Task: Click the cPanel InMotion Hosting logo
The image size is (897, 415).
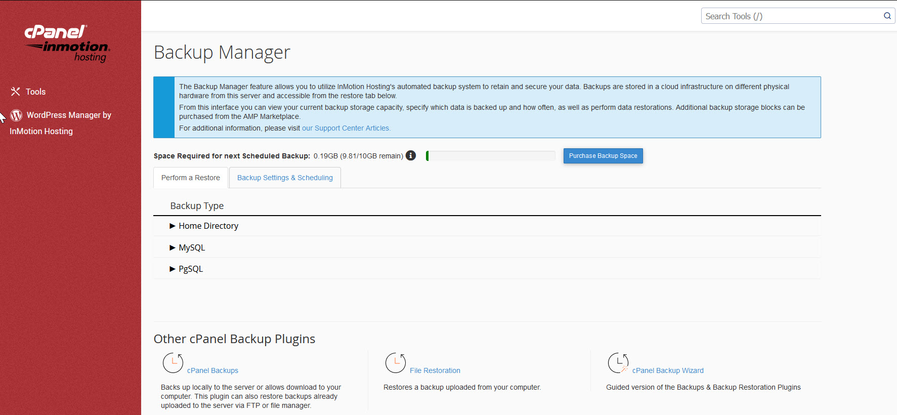Action: tap(67, 43)
